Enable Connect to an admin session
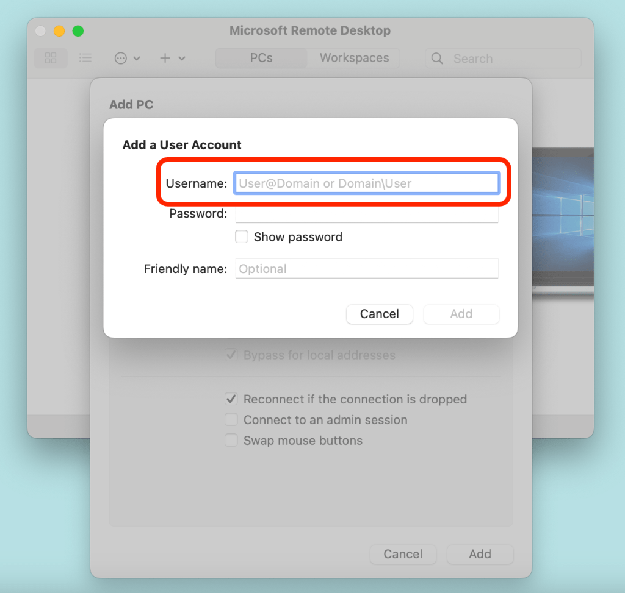 [x=231, y=420]
